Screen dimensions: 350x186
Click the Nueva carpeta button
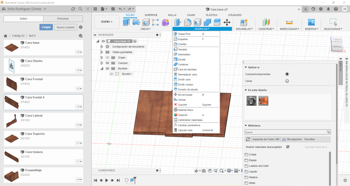tap(66, 27)
